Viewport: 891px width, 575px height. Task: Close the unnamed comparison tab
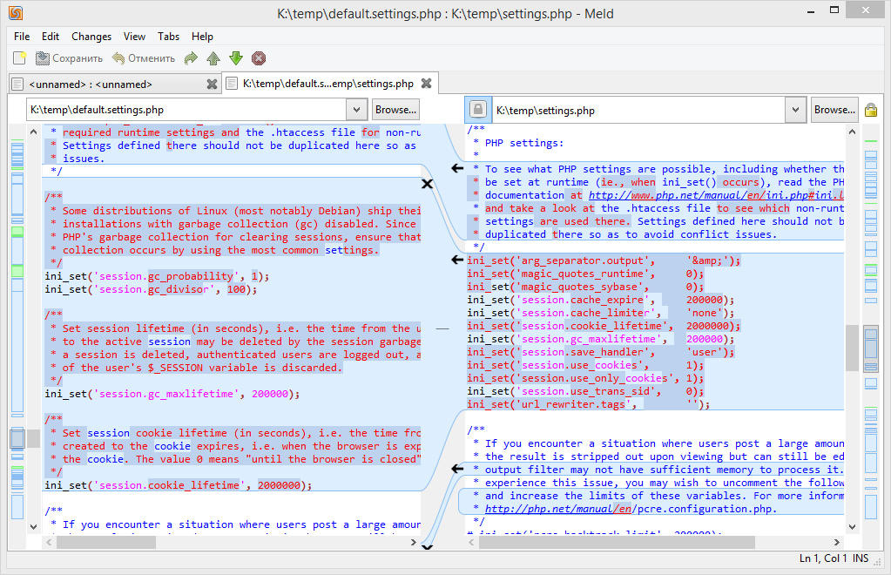212,85
